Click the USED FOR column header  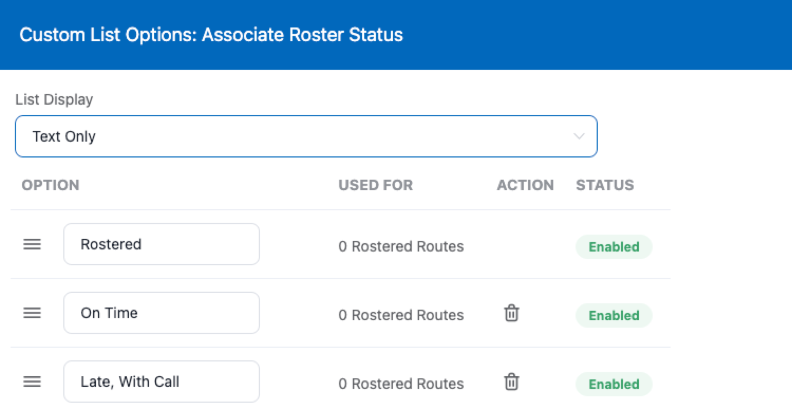(x=375, y=185)
